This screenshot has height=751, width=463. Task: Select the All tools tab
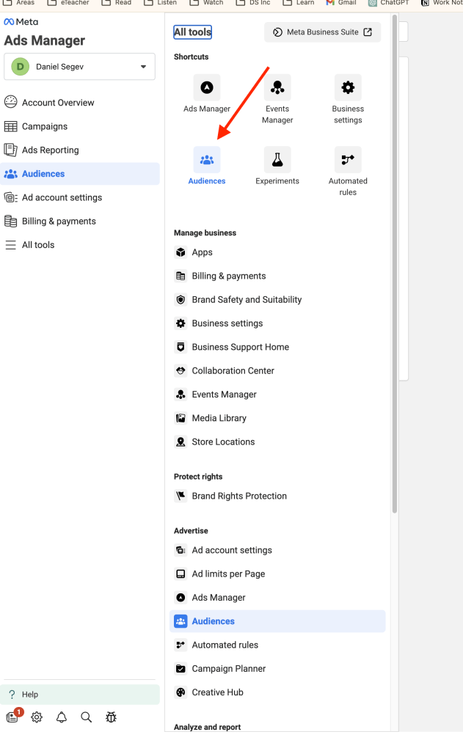tap(191, 32)
